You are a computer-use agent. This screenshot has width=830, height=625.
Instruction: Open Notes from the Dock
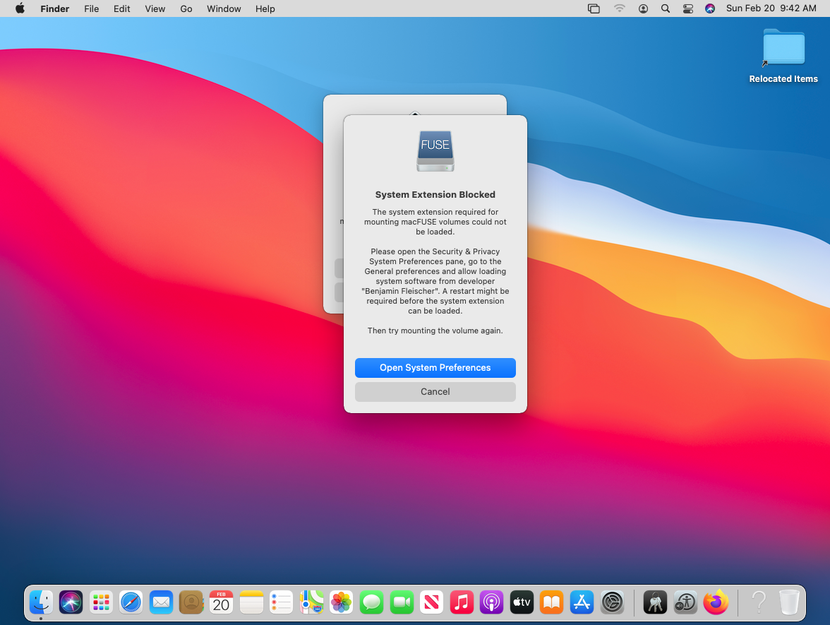point(251,602)
